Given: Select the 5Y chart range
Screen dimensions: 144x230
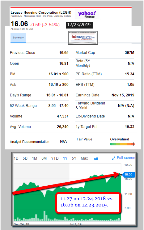Looking at the screenshot, I should point(74,158).
